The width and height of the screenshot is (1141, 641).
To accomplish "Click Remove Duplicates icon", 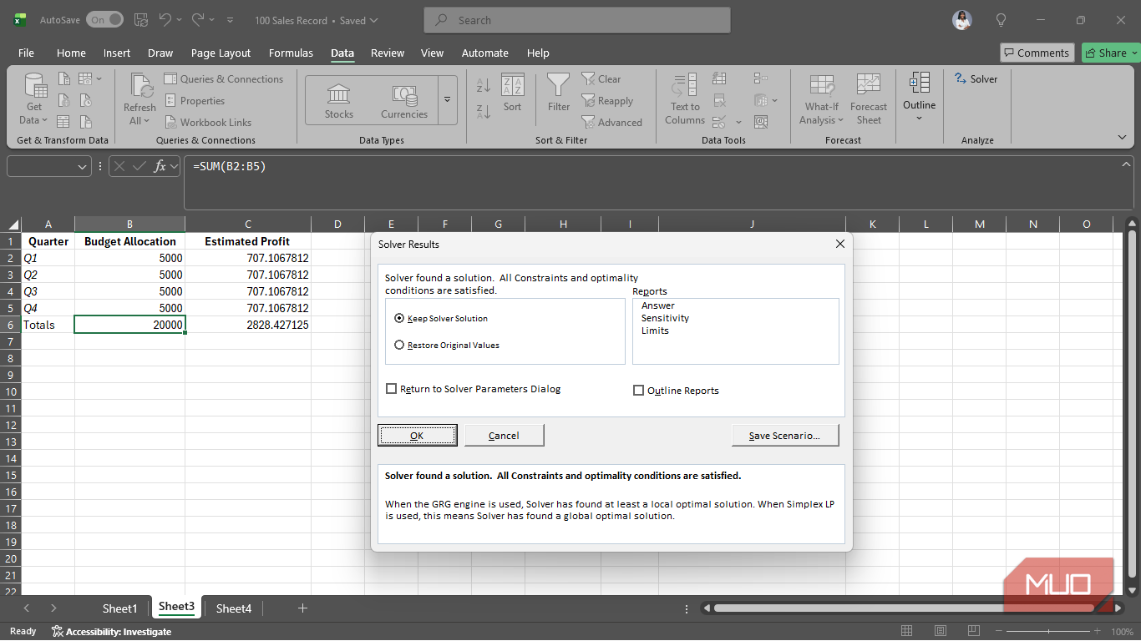I will point(719,101).
